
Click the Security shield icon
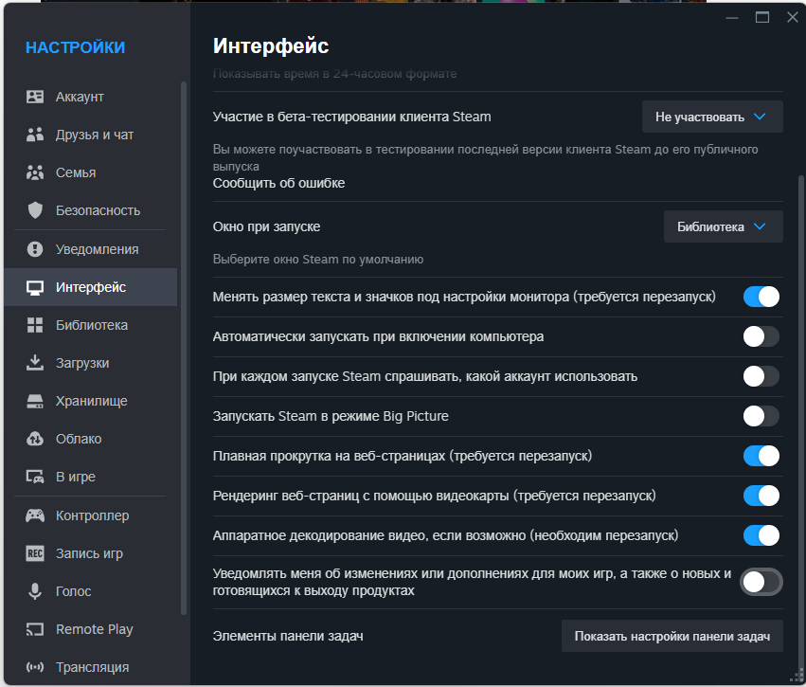pyautogui.click(x=35, y=210)
